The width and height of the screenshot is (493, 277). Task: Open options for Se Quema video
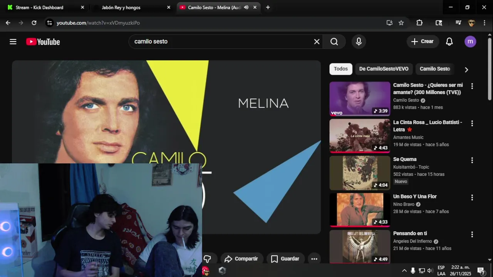point(472,160)
